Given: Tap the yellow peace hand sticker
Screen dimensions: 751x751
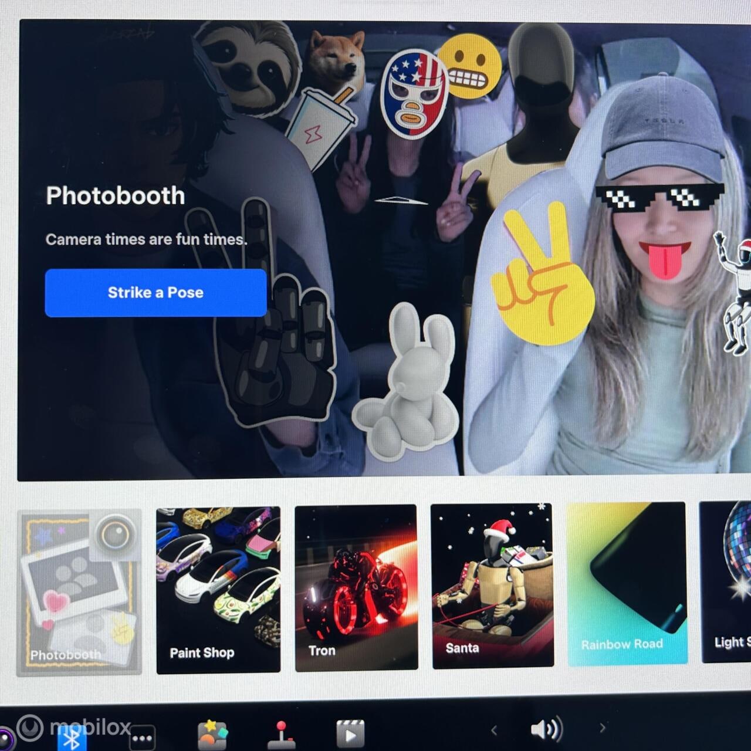Looking at the screenshot, I should [540, 276].
